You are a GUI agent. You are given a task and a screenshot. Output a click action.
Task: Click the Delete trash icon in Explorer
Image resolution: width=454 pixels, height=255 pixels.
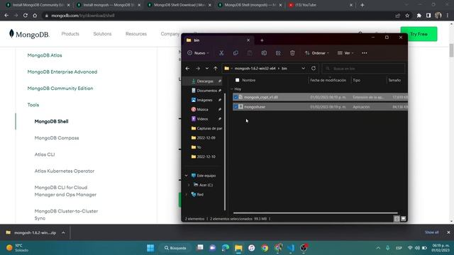click(292, 53)
